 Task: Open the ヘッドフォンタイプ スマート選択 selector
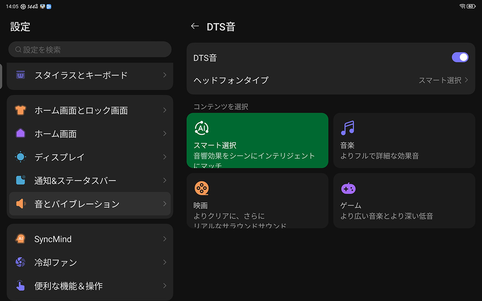coord(443,80)
